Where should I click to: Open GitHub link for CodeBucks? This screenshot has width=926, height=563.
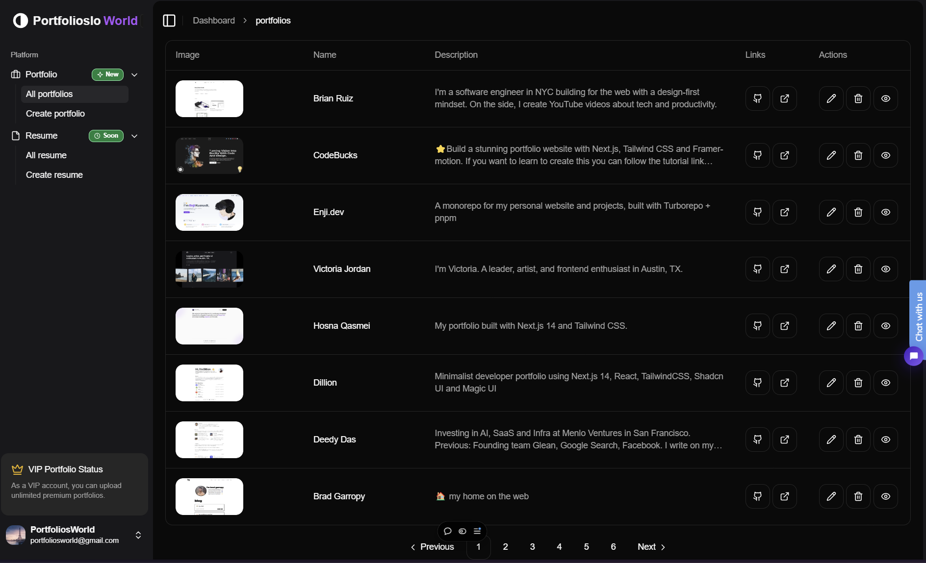pyautogui.click(x=757, y=155)
